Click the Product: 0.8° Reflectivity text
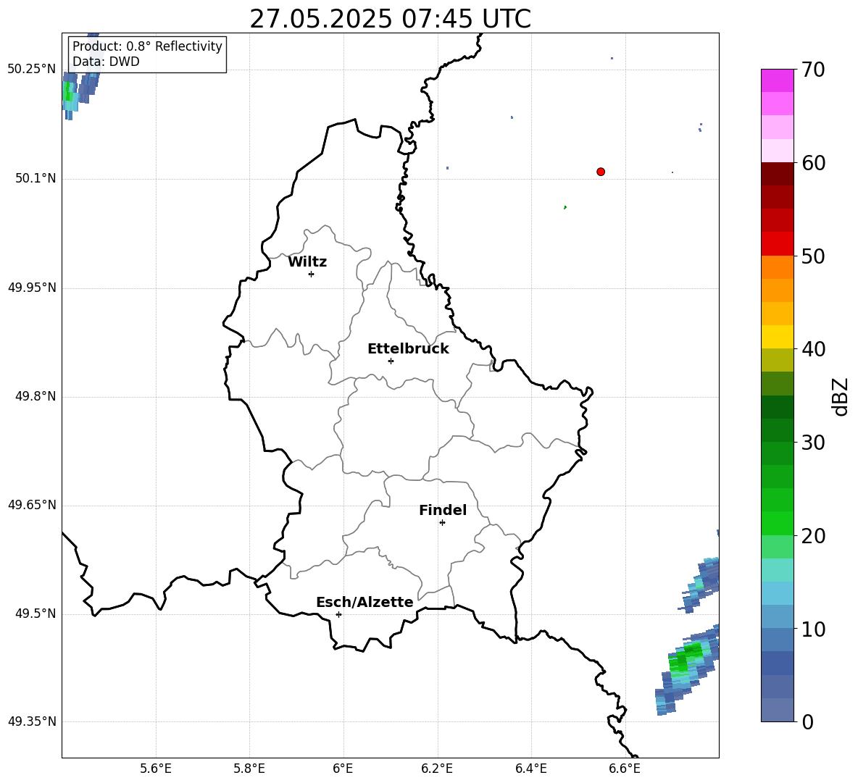 [147, 46]
